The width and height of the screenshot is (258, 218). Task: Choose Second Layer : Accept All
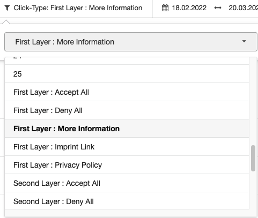[127, 183]
